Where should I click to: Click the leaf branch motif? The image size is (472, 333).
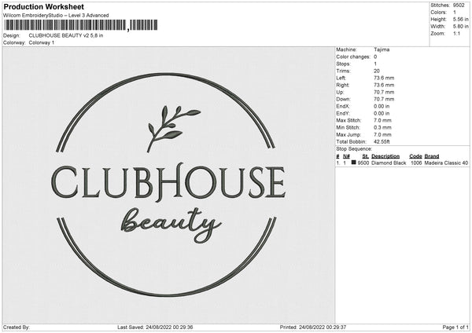[x=173, y=129]
